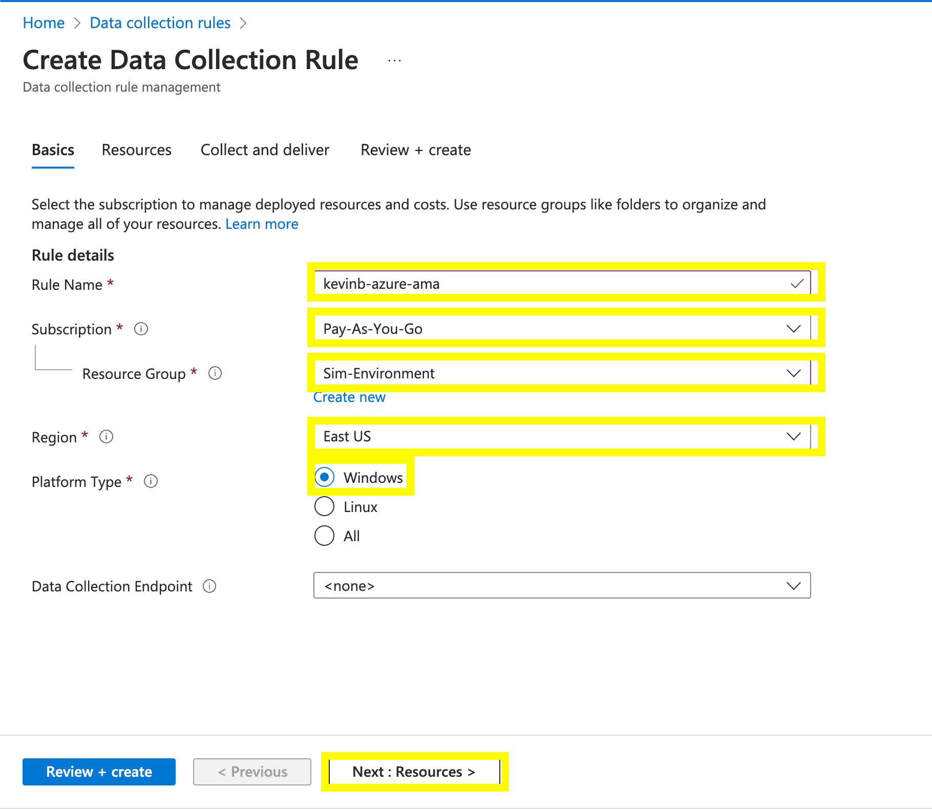This screenshot has width=932, height=809.
Task: Click the Platform Type info icon
Action: click(x=151, y=481)
